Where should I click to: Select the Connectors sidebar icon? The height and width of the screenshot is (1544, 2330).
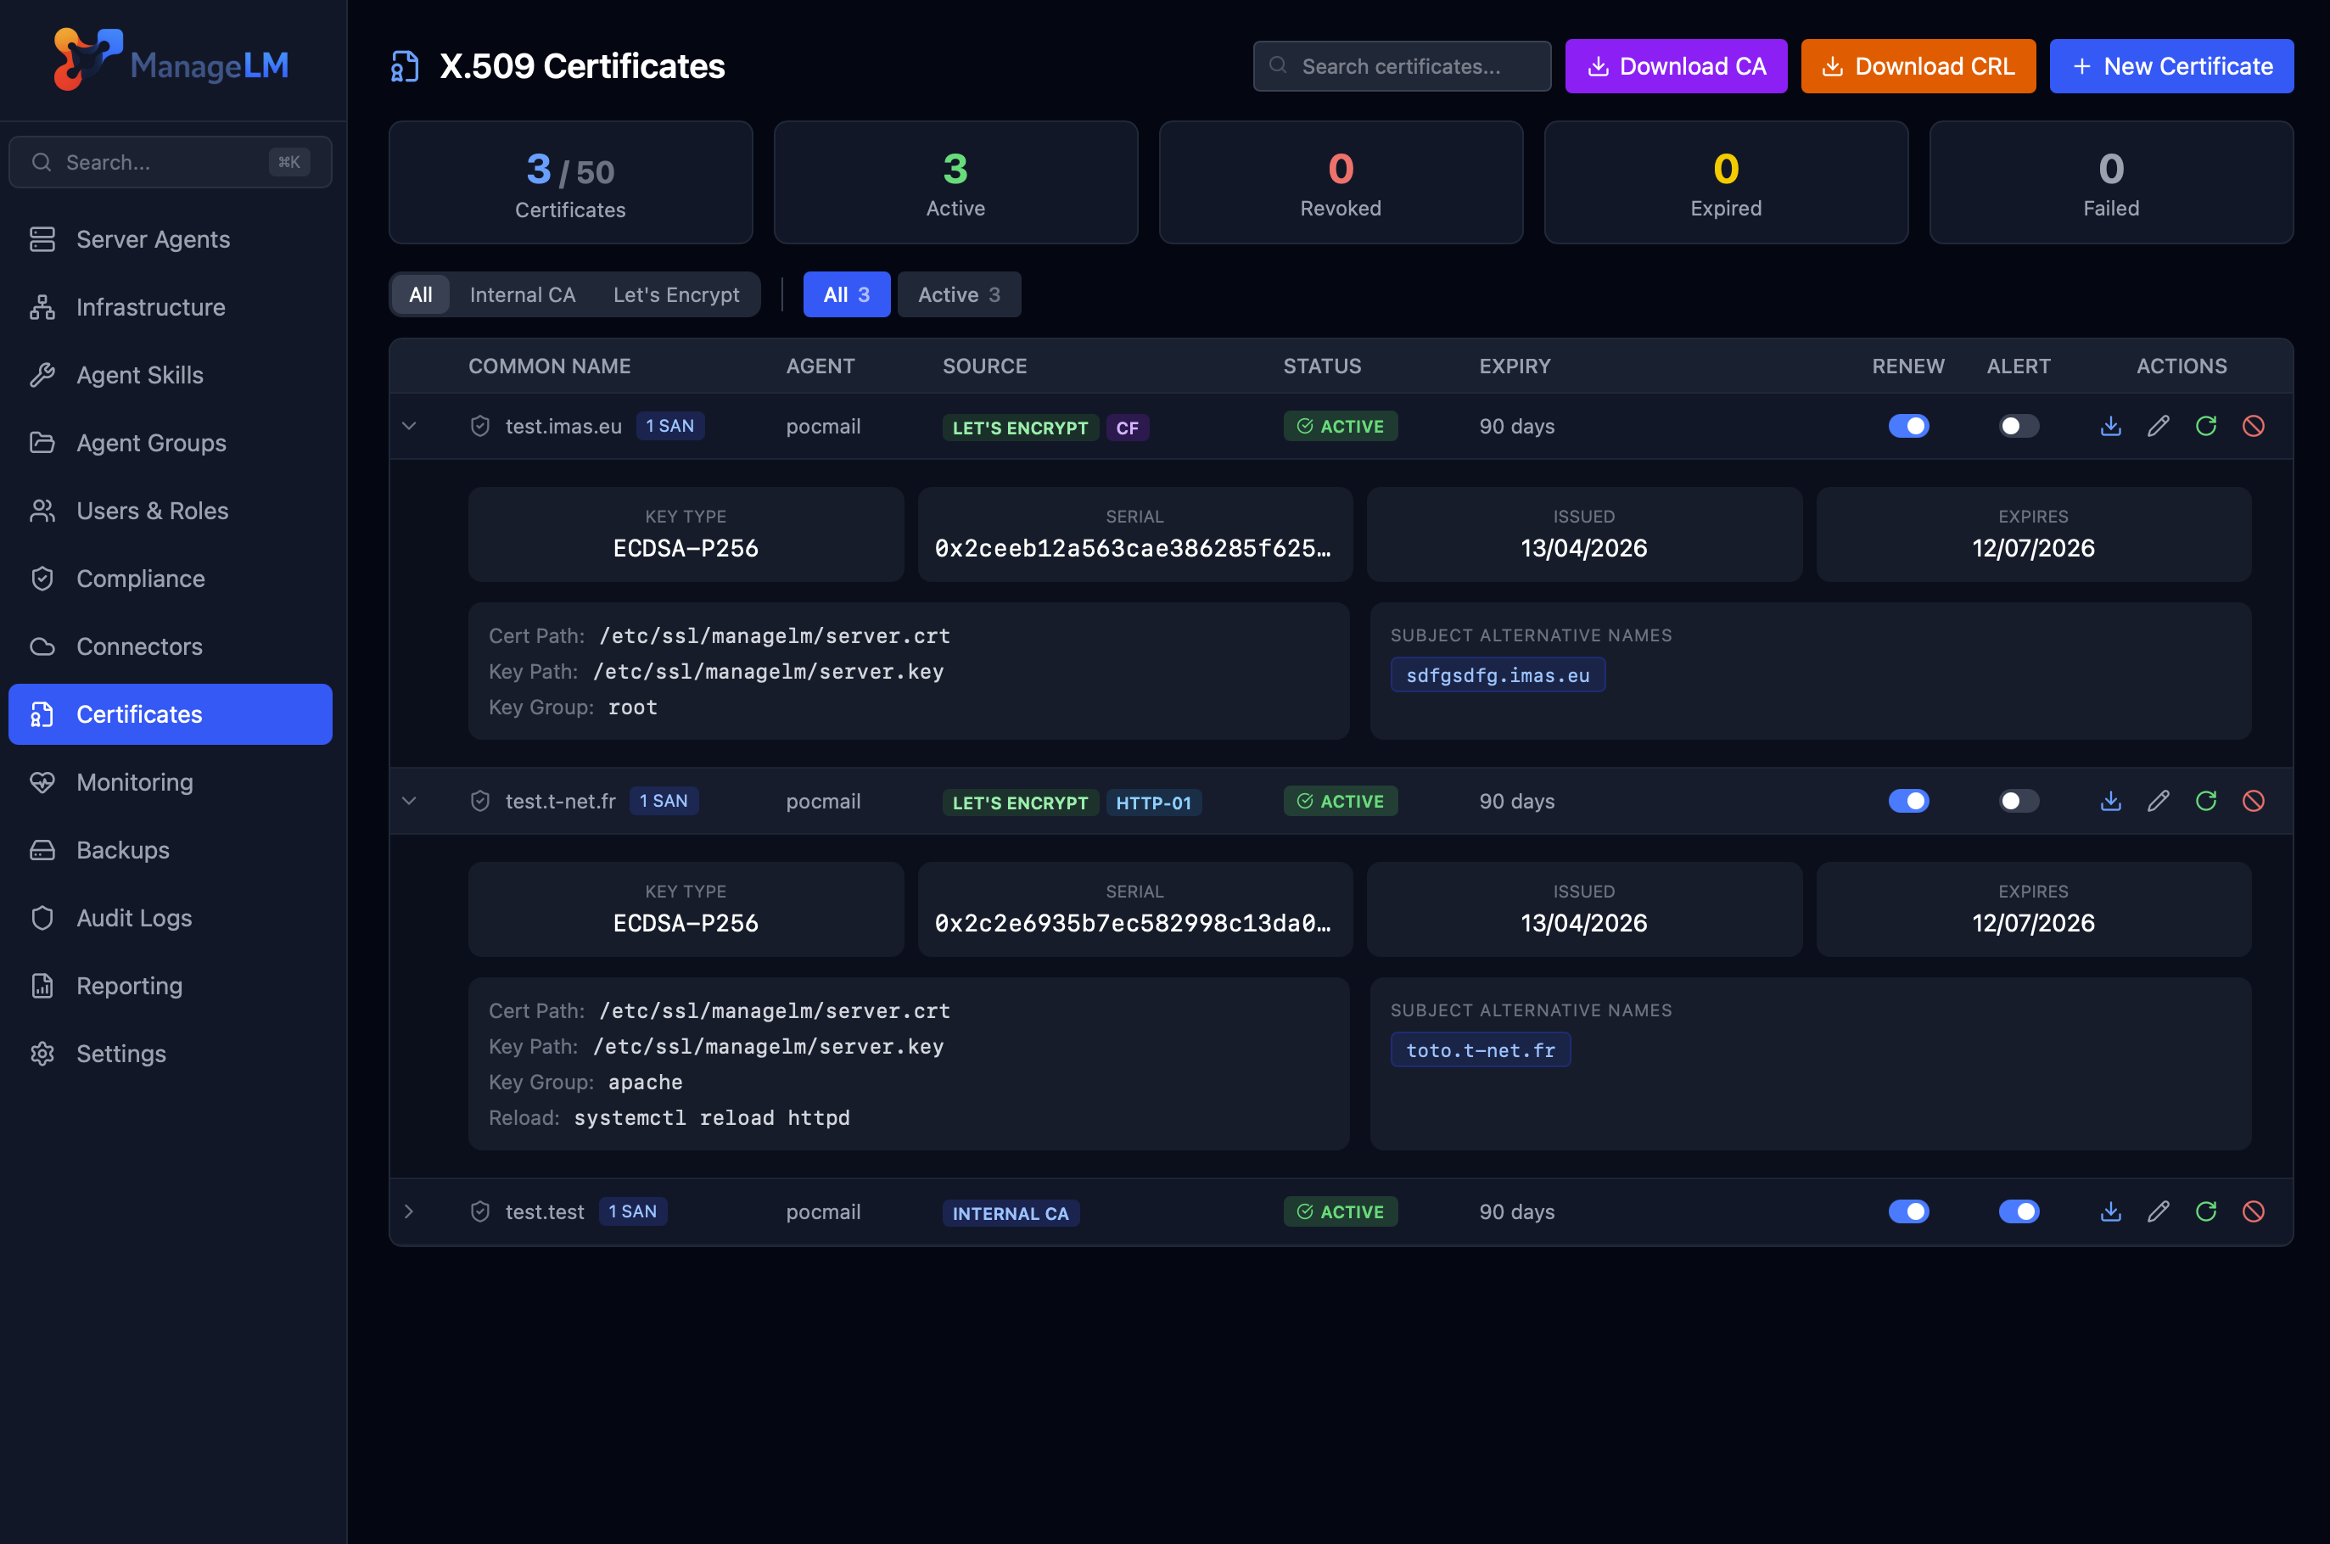tap(43, 646)
